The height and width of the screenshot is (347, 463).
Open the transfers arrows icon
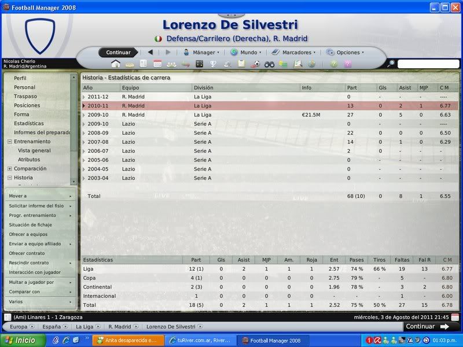[186, 64]
